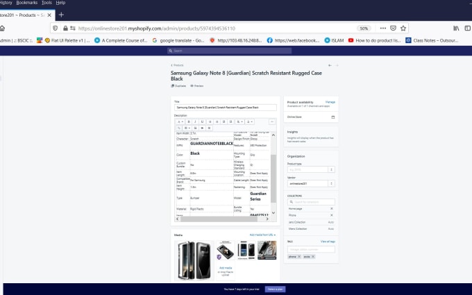Click the Bold button in description editor
The height and width of the screenshot is (295, 472).
[x=187, y=121]
